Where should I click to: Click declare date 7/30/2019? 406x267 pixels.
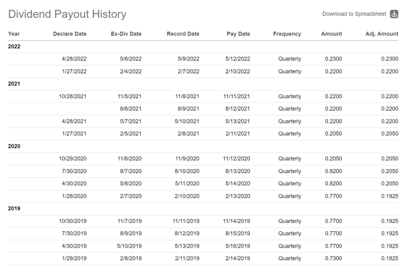(x=74, y=233)
